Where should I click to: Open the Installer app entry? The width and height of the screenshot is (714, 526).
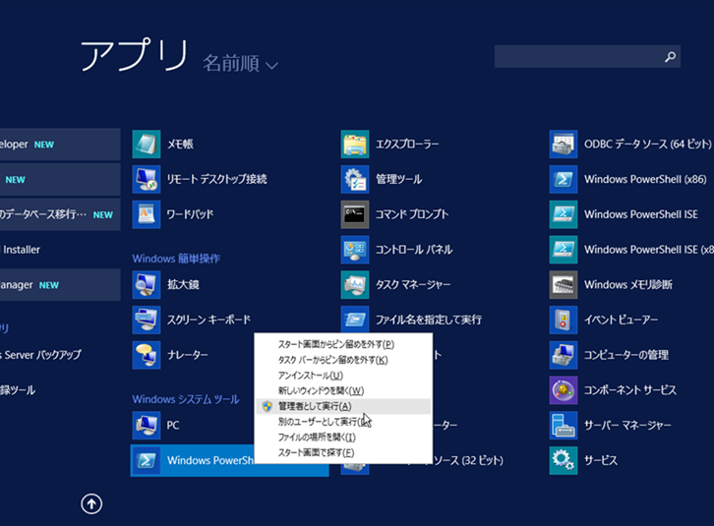20,250
